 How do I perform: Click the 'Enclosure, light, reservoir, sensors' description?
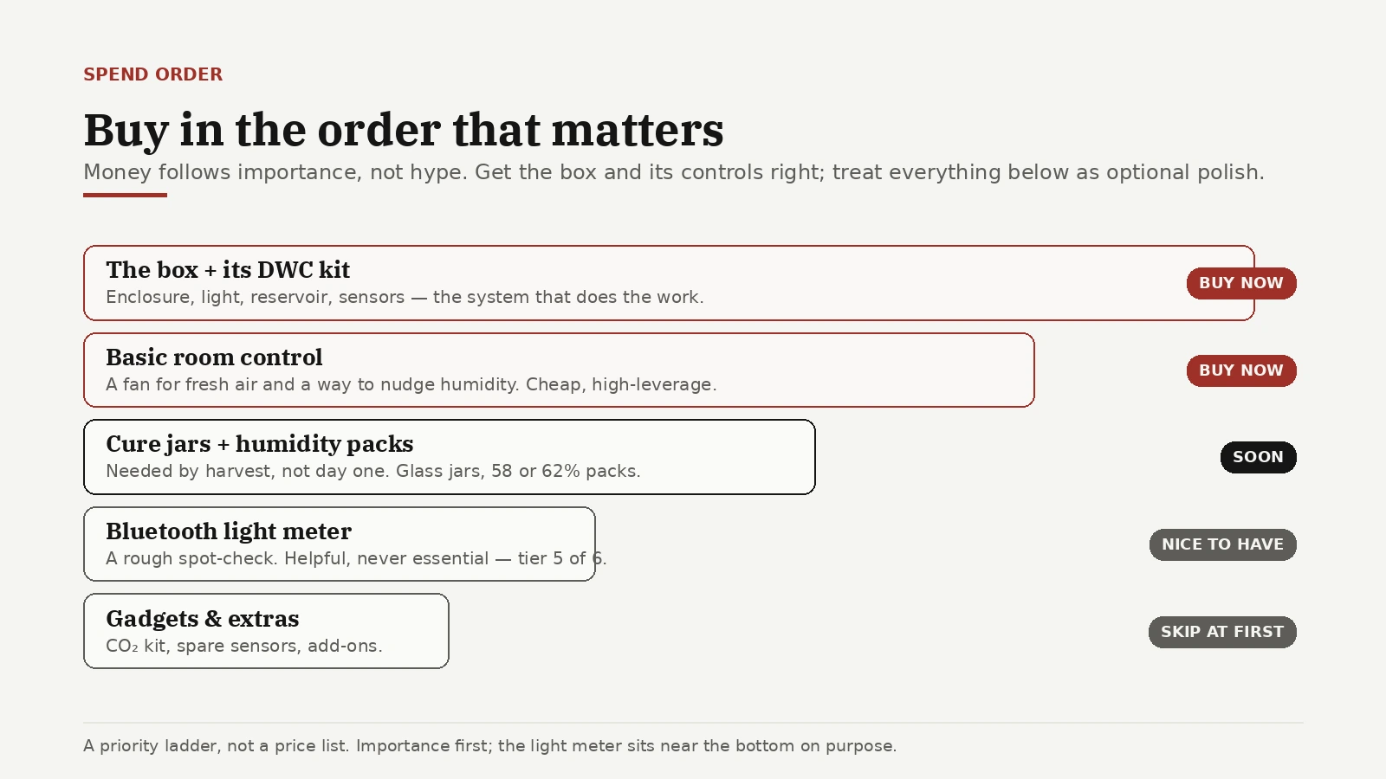[405, 297]
